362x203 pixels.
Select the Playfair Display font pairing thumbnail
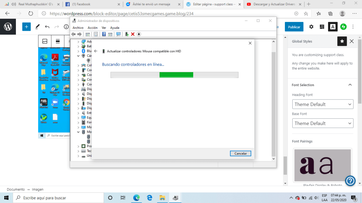coord(322,165)
